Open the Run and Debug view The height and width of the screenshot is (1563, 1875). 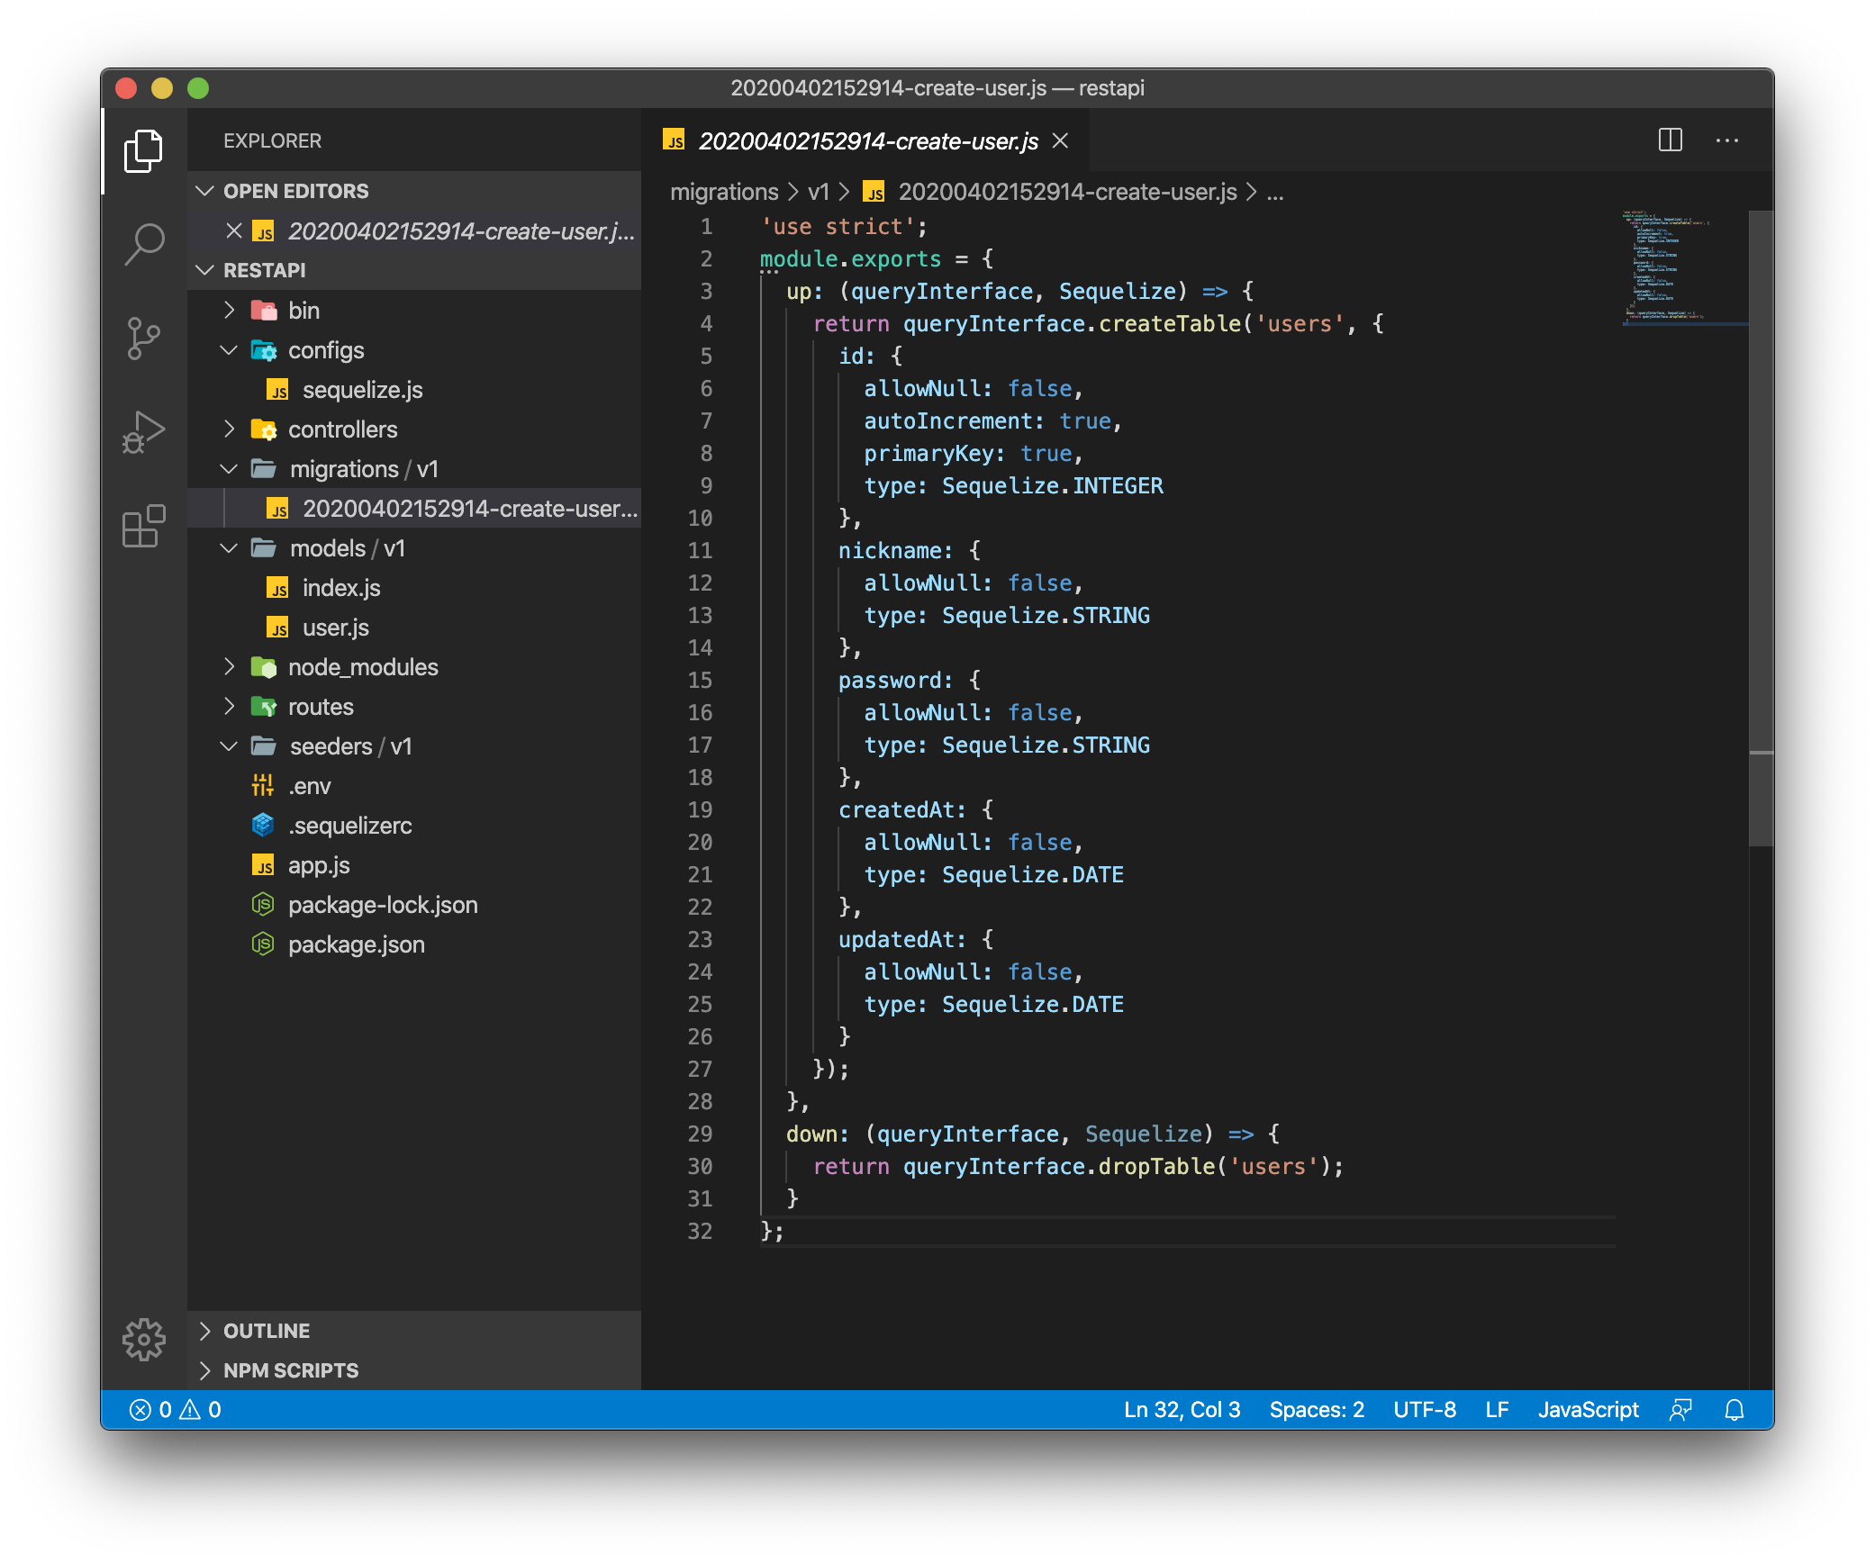click(144, 432)
